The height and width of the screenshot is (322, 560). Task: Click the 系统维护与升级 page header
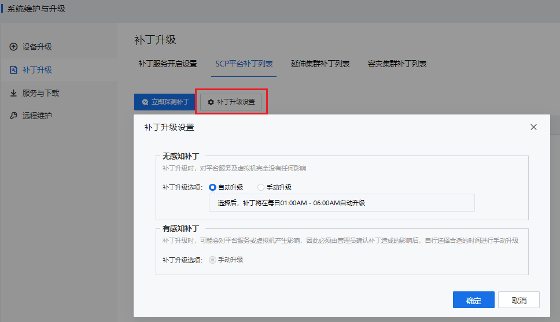click(36, 9)
